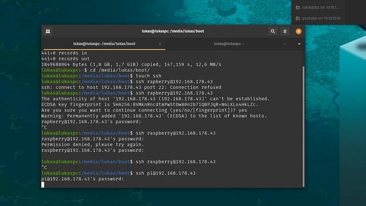Click the 'pi@192.168.178.43's password:' prompt
Image resolution: width=366 pixels, height=206 pixels.
pos(82,179)
